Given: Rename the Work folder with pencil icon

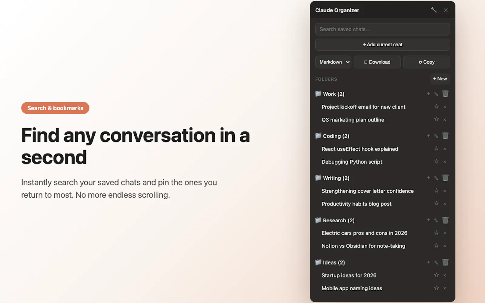Looking at the screenshot, I should (x=436, y=94).
